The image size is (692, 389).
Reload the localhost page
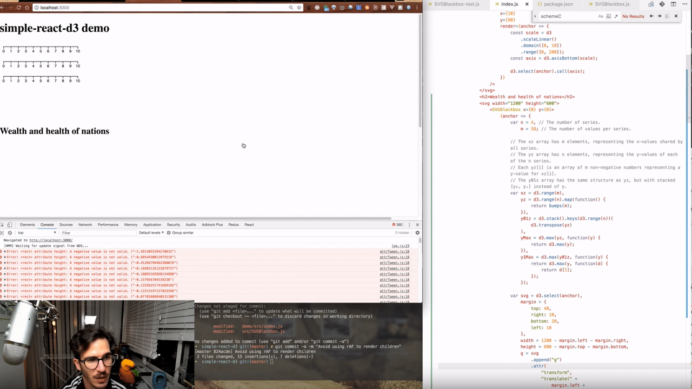19,8
